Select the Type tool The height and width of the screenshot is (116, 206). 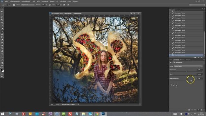[x=2, y=54]
